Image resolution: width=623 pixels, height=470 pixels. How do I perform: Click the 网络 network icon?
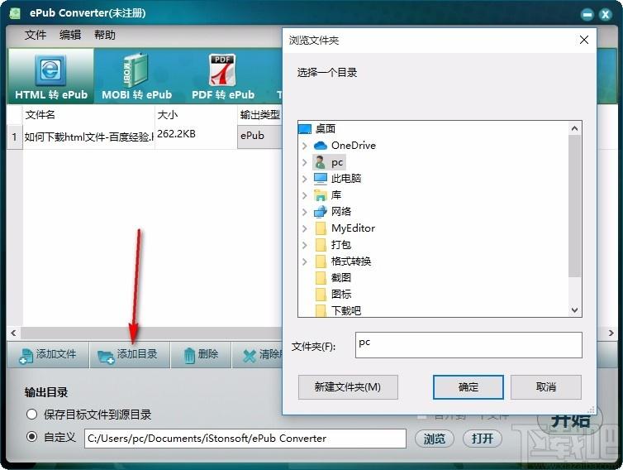(x=321, y=212)
